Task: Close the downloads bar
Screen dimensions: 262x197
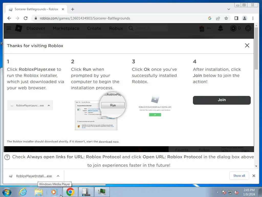Action: [254, 176]
